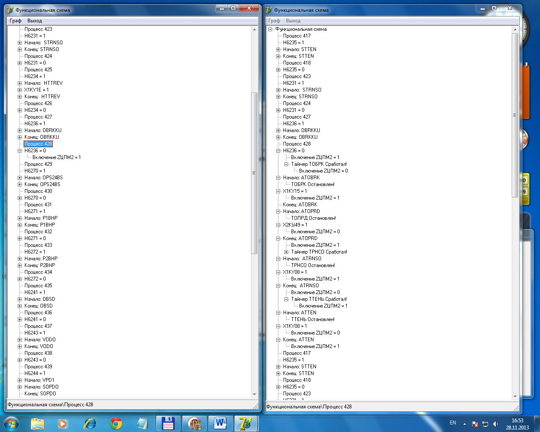
Task: Expand Таймер ТРНСО Сработал! node
Action: click(286, 252)
